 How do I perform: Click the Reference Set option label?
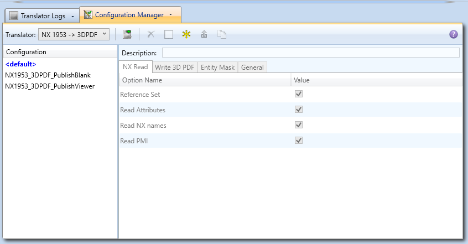pyautogui.click(x=140, y=95)
